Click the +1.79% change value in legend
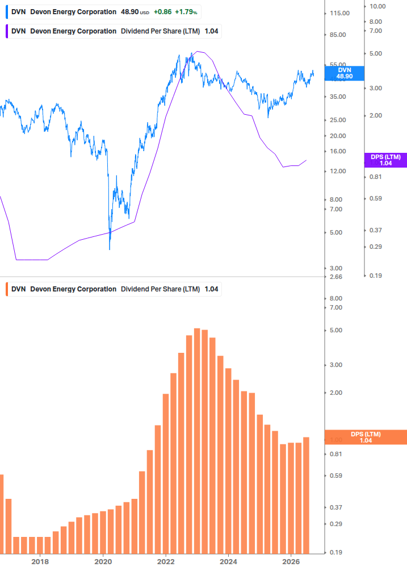Viewport: 407px width, 571px height. (186, 12)
